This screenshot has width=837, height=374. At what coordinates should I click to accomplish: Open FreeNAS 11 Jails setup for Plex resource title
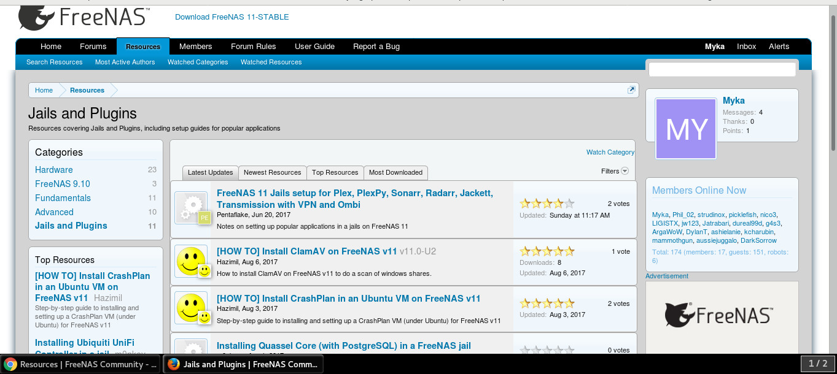354,199
